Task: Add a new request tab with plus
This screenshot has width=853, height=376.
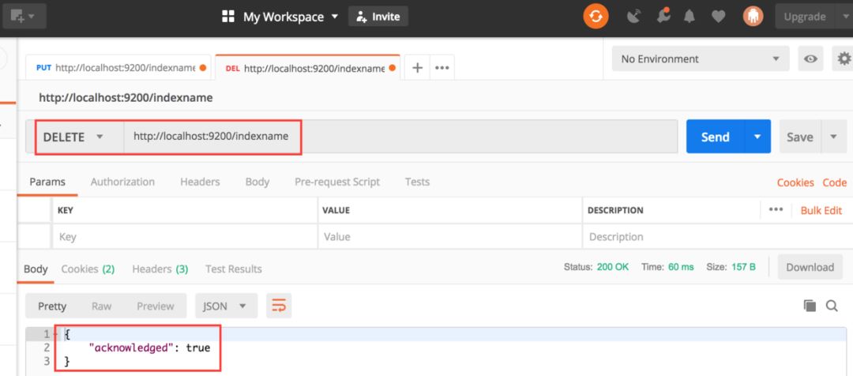Action: [x=418, y=68]
